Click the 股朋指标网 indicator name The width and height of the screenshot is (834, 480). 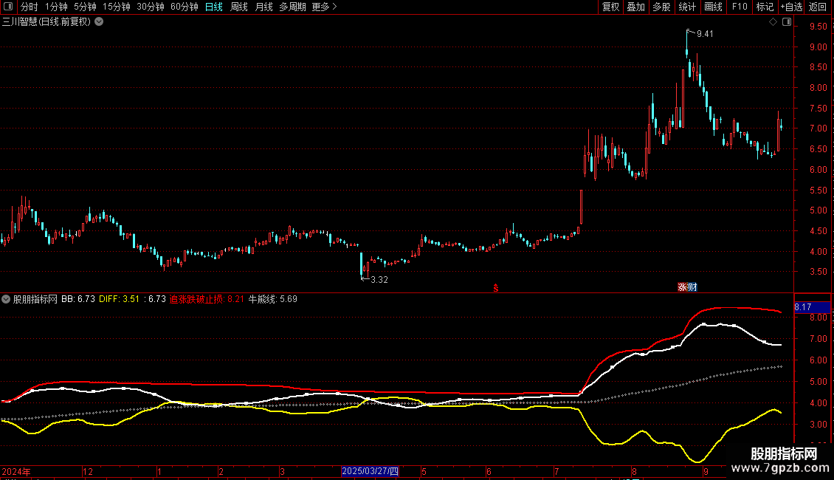35,299
